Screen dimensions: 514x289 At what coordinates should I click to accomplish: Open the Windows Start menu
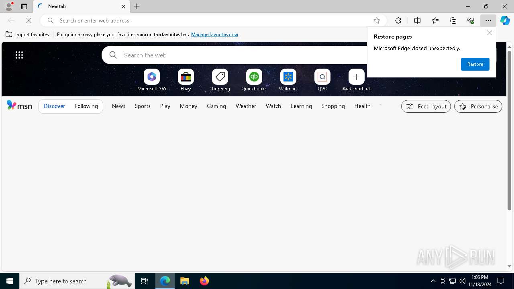[10, 281]
